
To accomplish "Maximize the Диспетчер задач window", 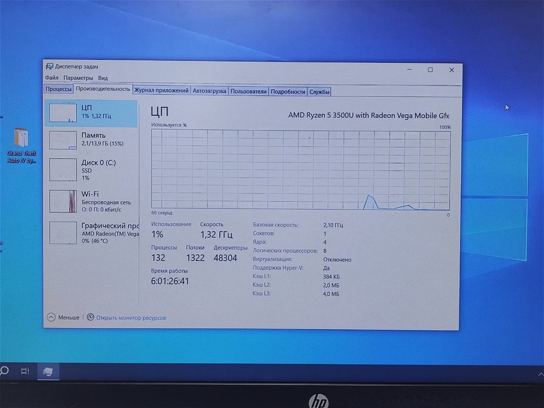I will [x=430, y=70].
